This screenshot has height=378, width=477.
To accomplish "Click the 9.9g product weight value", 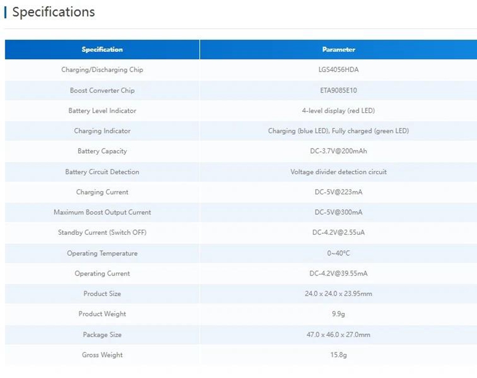I will (x=338, y=314).
